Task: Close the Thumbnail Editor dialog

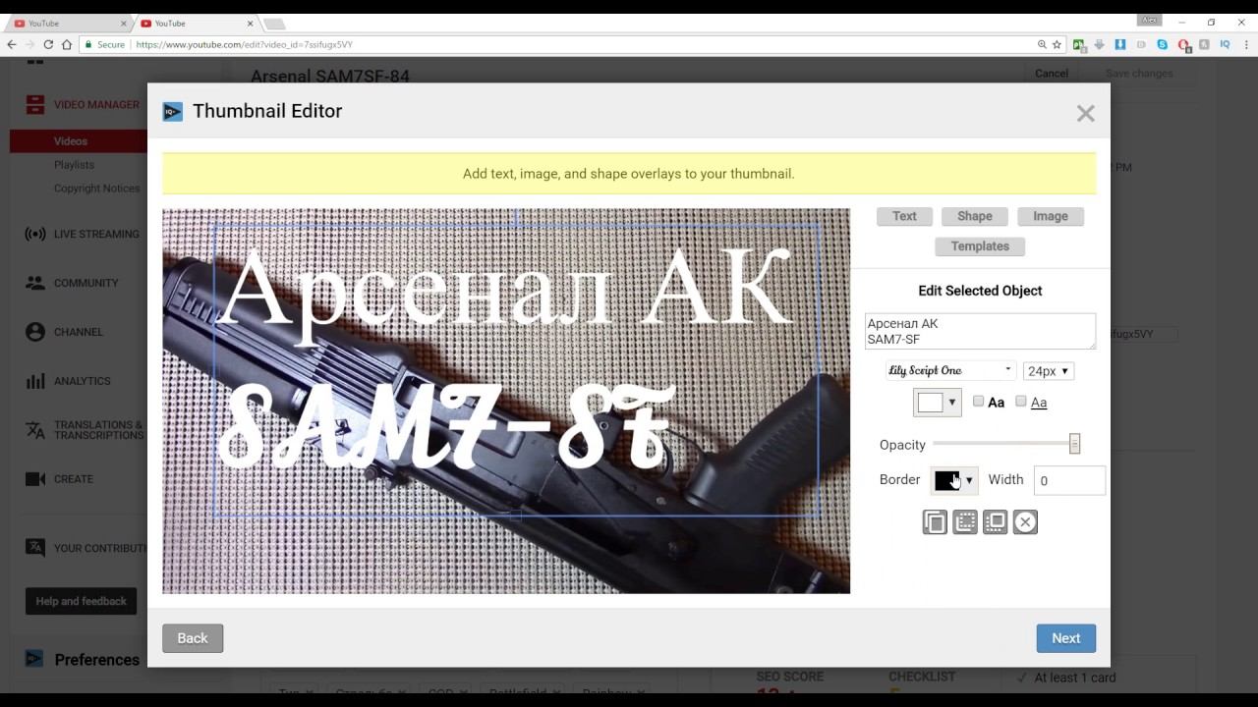Action: tap(1085, 113)
